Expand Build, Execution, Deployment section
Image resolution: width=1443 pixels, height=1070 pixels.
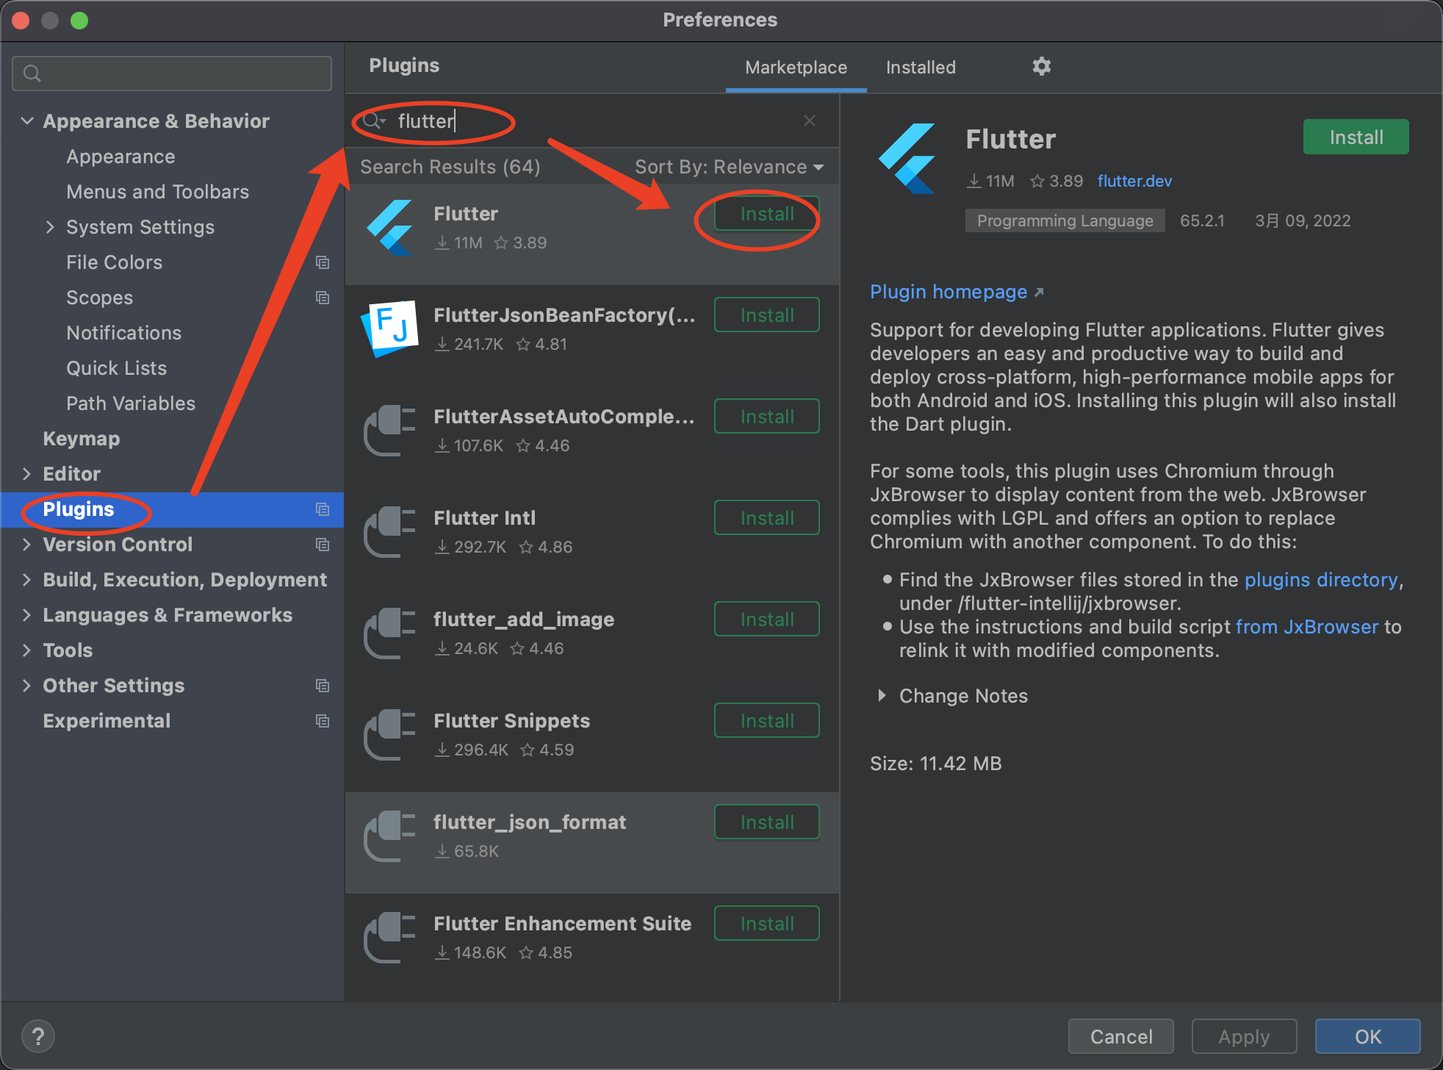coord(27,580)
